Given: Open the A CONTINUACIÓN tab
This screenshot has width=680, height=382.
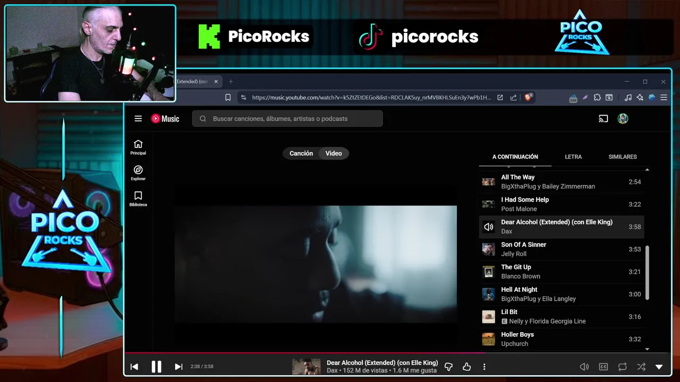Looking at the screenshot, I should point(515,157).
